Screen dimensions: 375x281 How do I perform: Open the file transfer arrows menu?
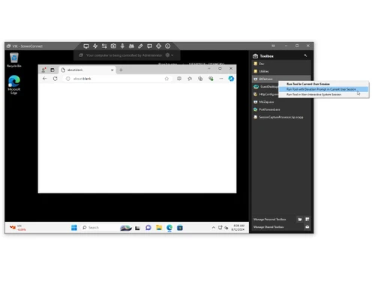pyautogui.click(x=104, y=46)
